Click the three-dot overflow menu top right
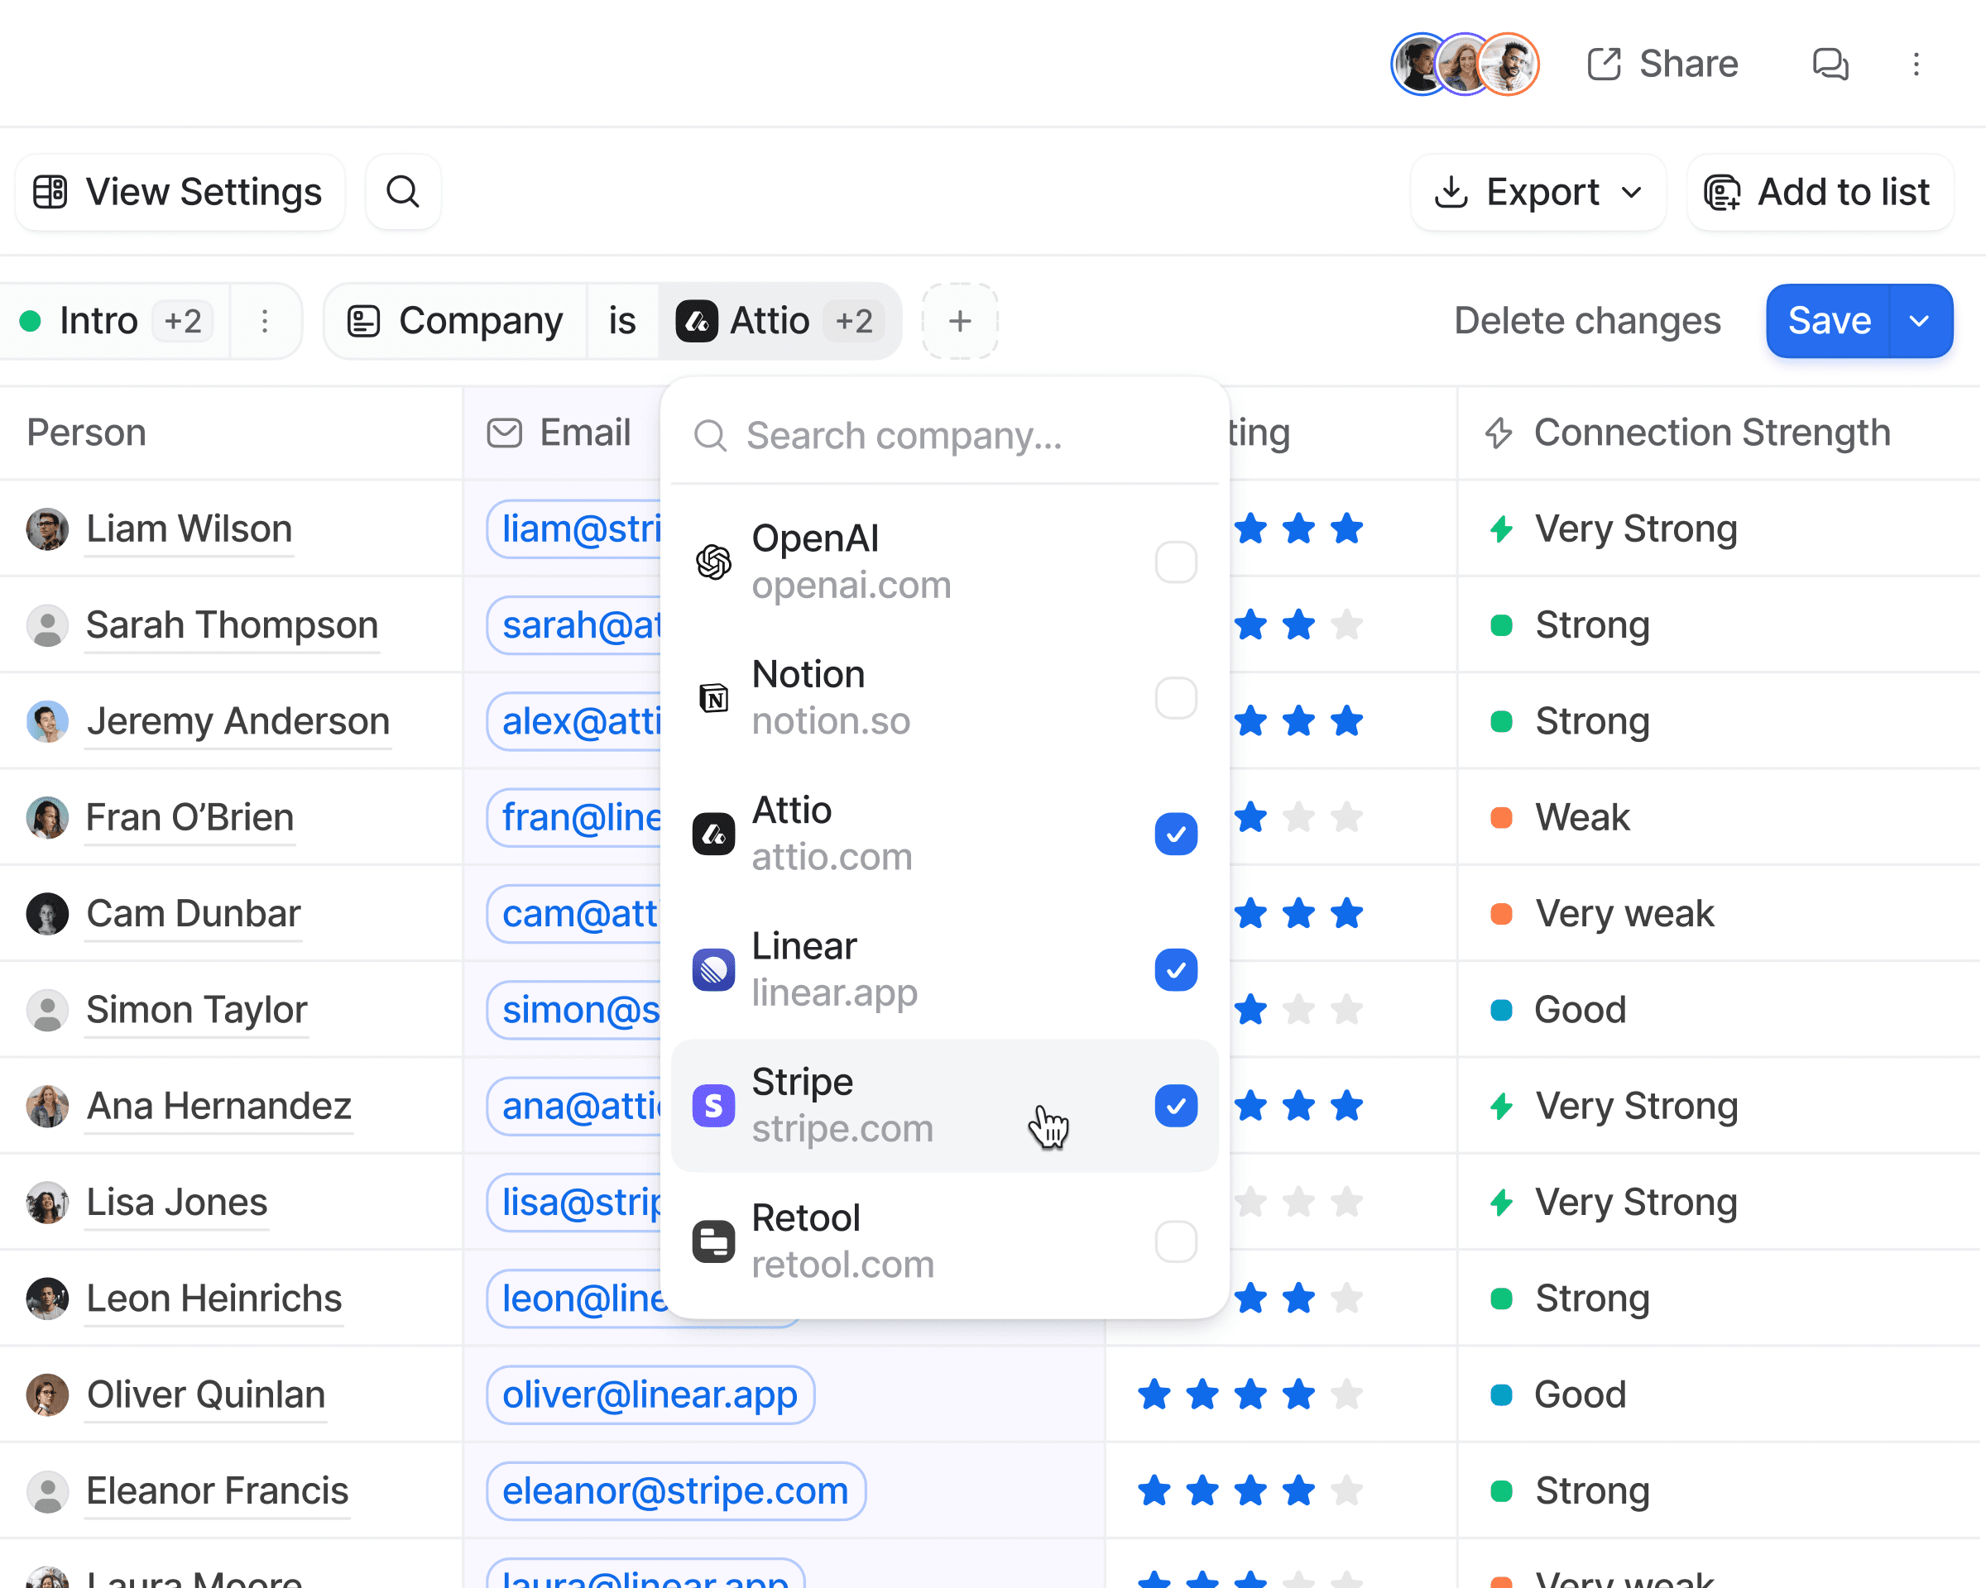This screenshot has height=1588, width=1986. coord(1917,64)
